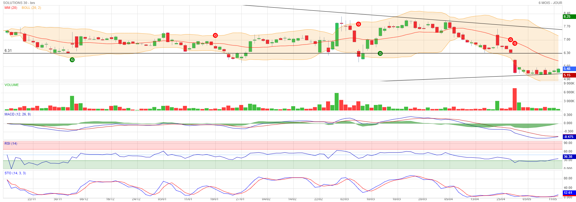Click the 03/01 date on time axis
The image size is (576, 202).
[x=162, y=199]
